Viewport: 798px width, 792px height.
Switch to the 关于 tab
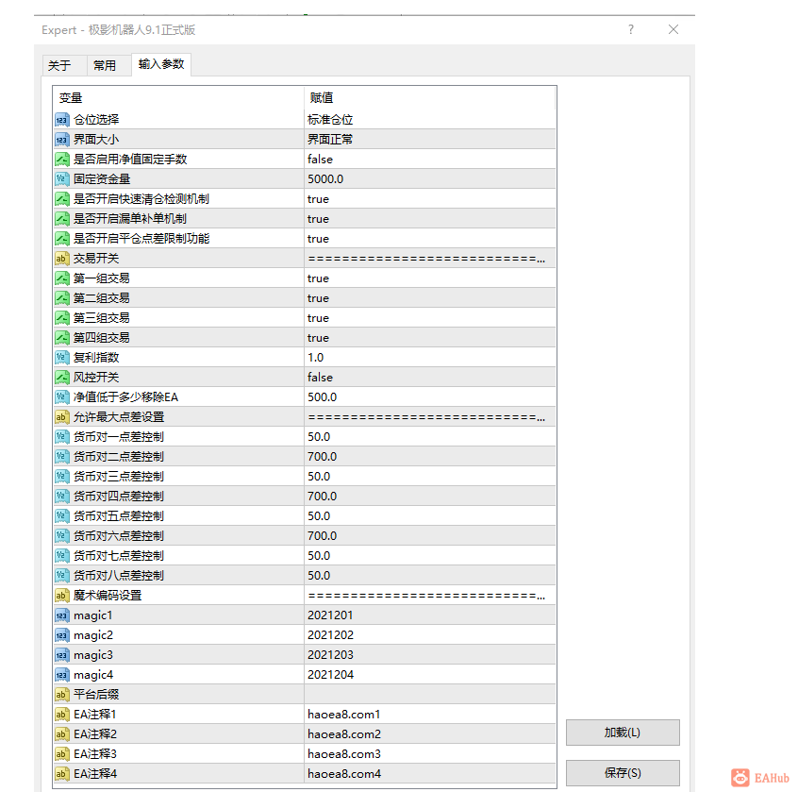[x=64, y=65]
